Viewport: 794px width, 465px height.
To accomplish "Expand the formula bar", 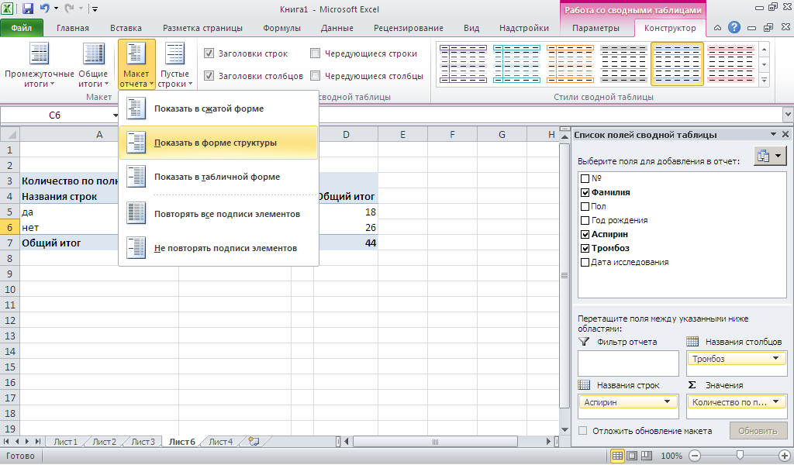I will tap(788, 115).
